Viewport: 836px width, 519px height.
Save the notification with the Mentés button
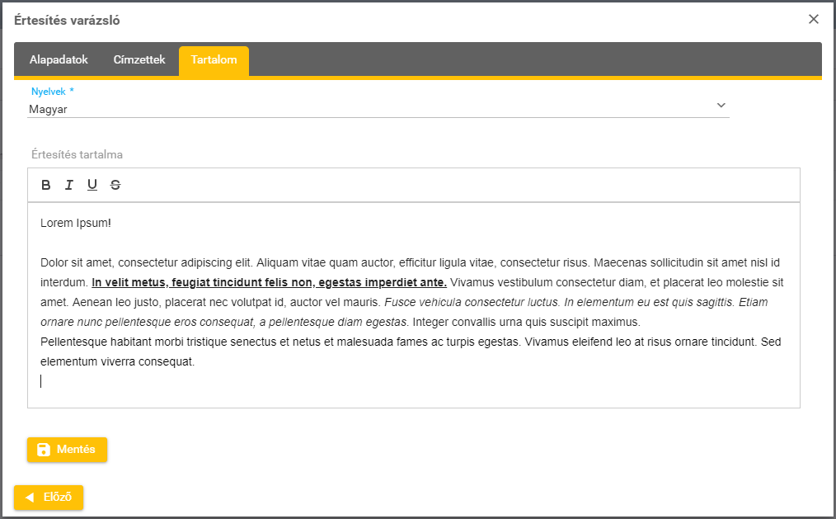tap(67, 450)
